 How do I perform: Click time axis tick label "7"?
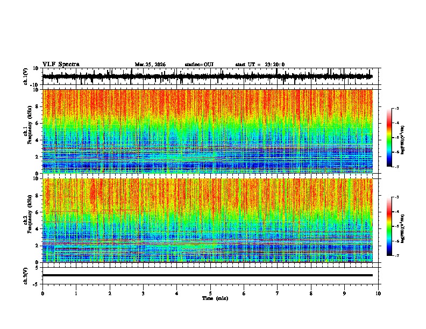point(278,294)
